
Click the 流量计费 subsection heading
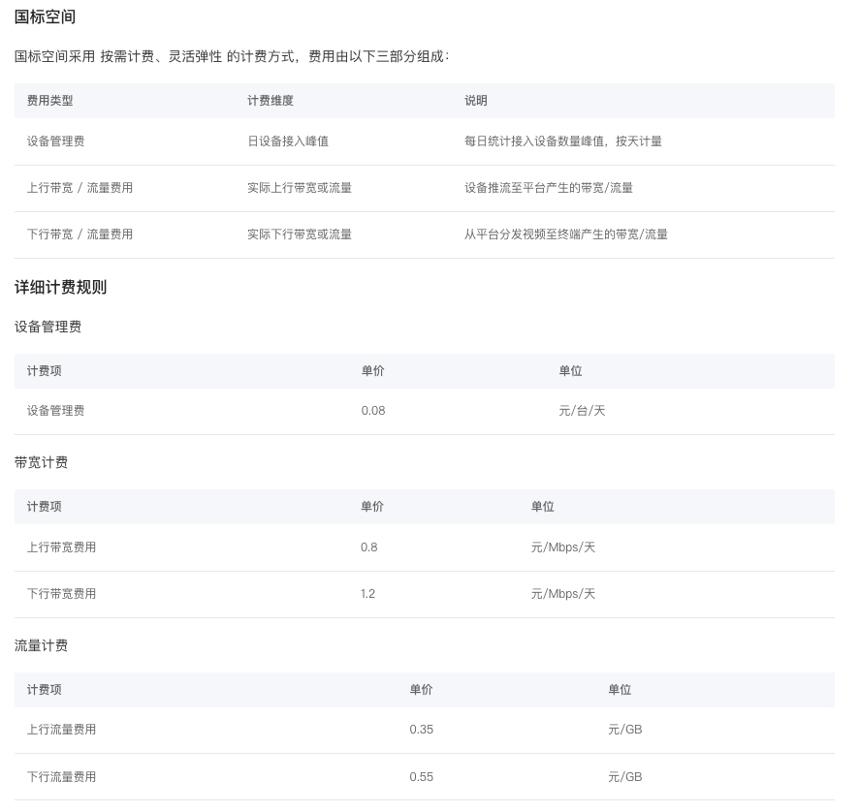(x=41, y=646)
